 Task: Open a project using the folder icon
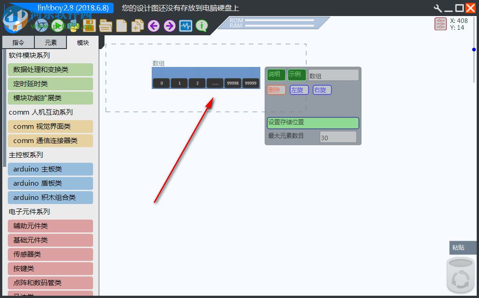(105, 26)
